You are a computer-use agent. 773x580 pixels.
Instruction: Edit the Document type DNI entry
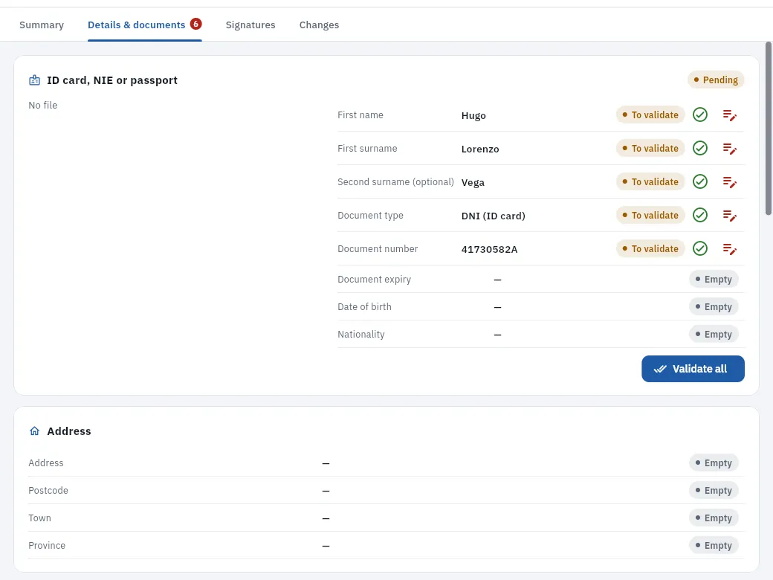click(x=730, y=216)
